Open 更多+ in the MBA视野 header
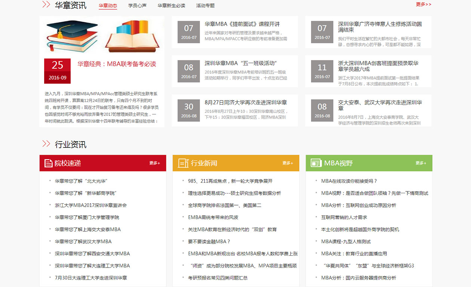The width and height of the screenshot is (471, 287). tap(421, 163)
